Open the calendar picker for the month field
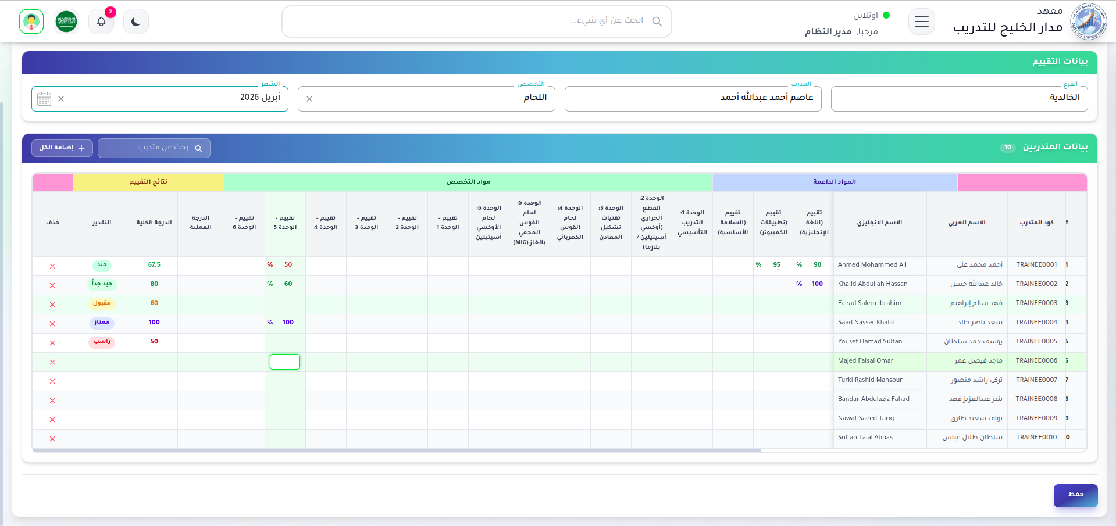Screen dimensions: 1116x526 click(44, 99)
